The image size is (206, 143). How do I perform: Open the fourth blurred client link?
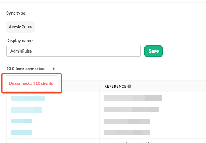pyautogui.click(x=22, y=133)
